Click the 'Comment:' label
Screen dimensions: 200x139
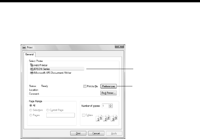pyautogui.click(x=34, y=94)
